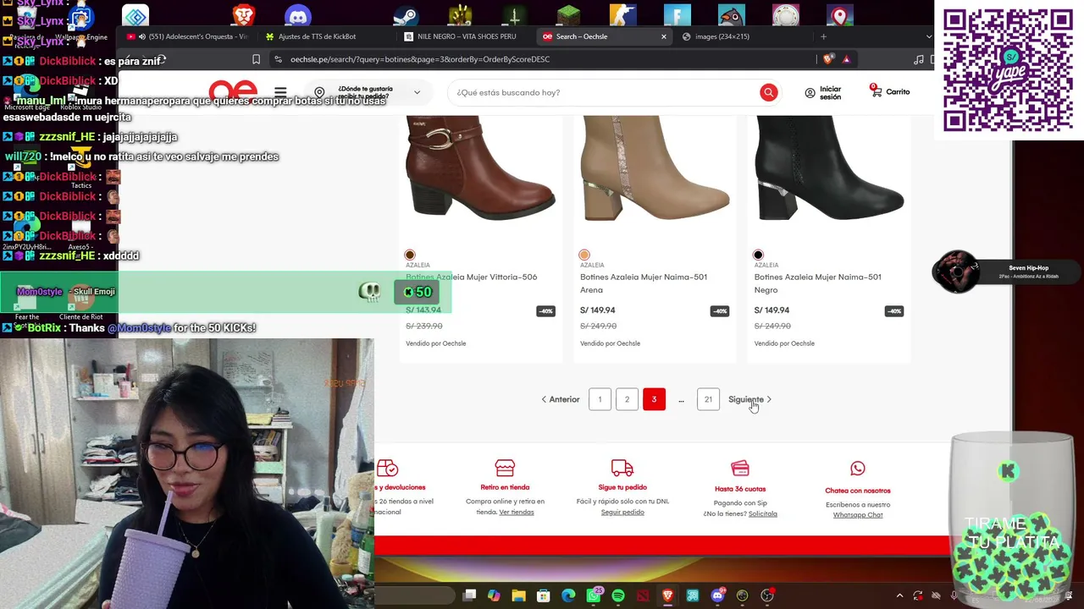
Task: Go to results page 1
Action: pyautogui.click(x=600, y=399)
